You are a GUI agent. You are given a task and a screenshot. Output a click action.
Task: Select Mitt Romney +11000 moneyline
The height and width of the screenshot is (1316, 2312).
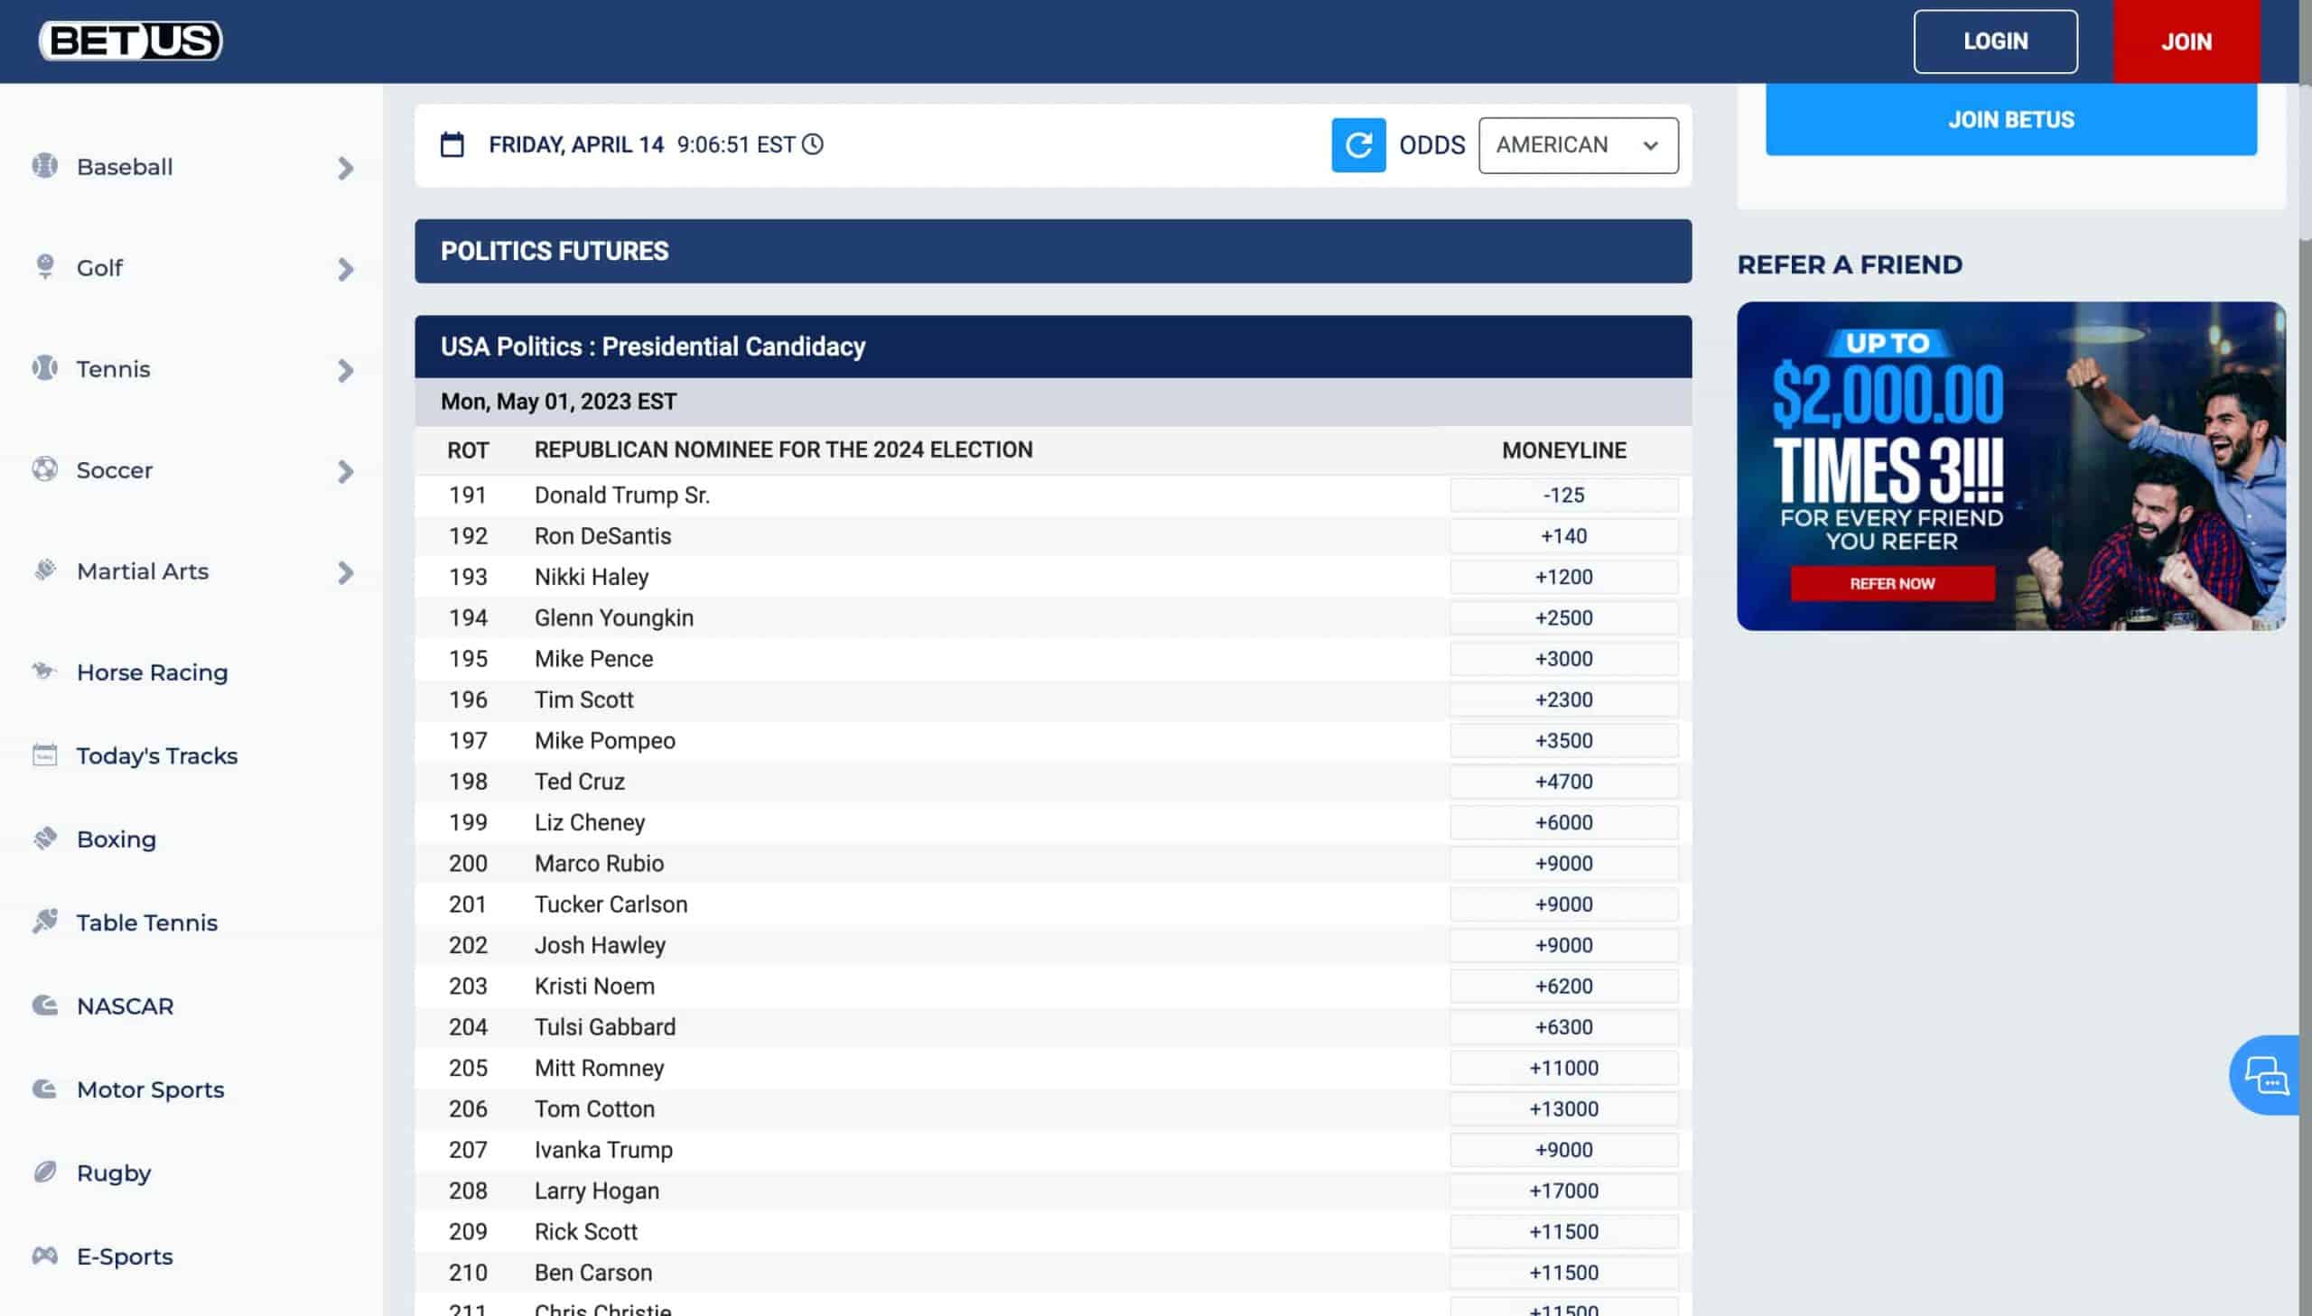coord(1564,1068)
